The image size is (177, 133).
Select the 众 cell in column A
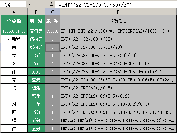pos(14,63)
